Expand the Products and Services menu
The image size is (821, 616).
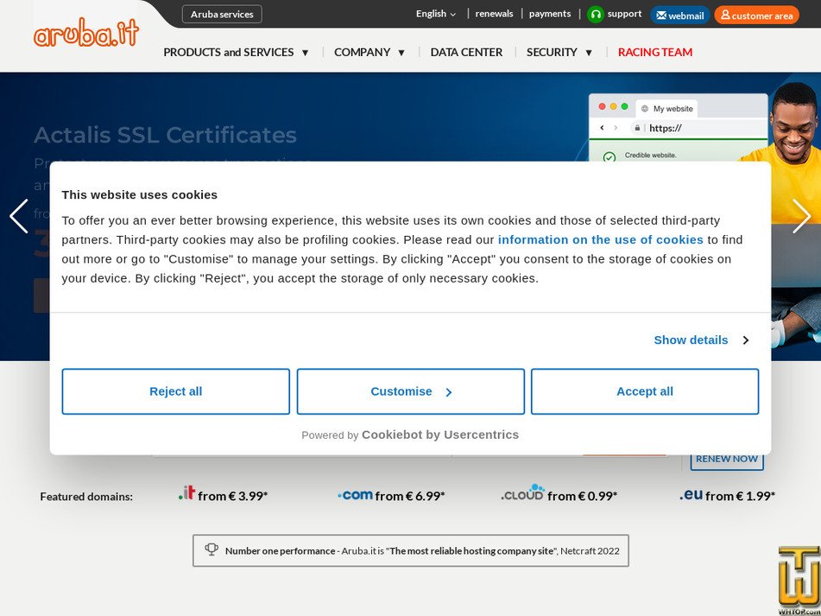click(236, 53)
